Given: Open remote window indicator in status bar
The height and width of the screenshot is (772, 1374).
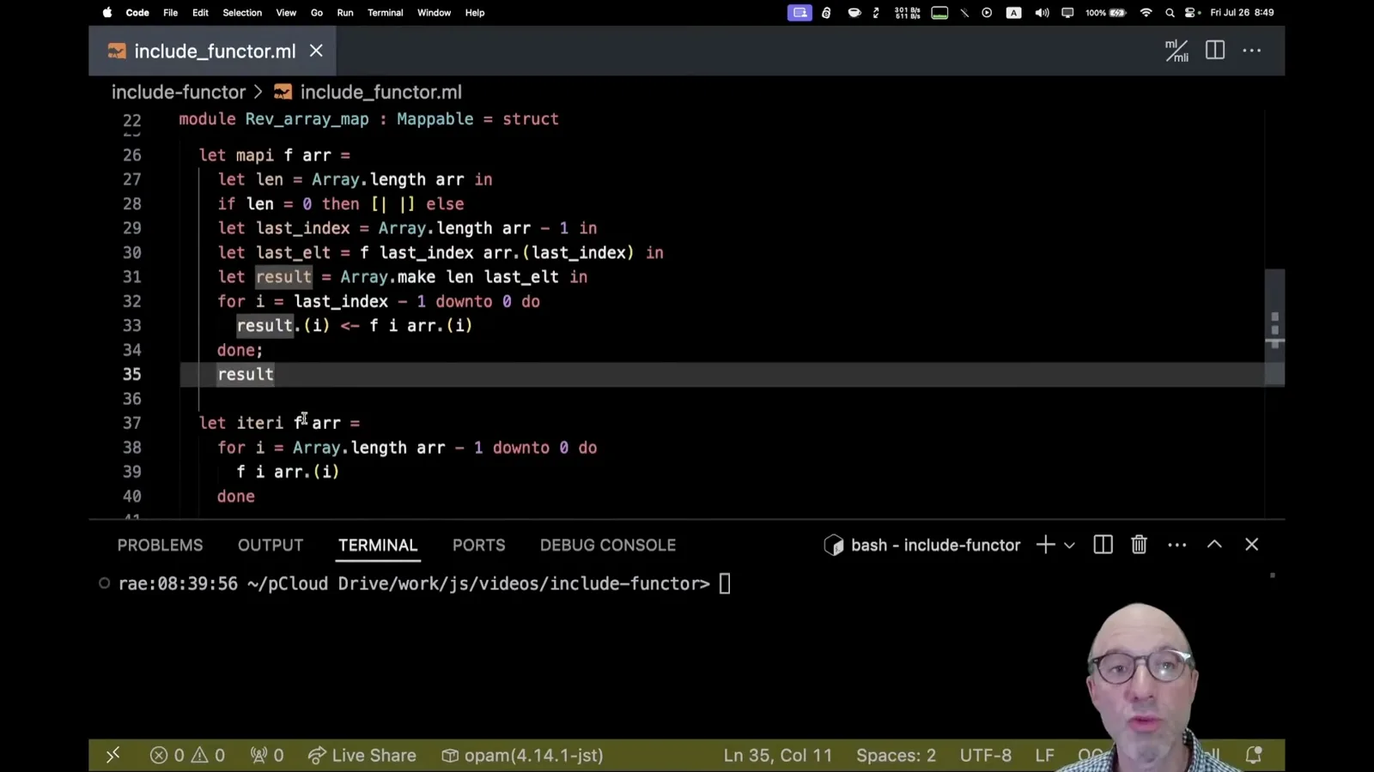Looking at the screenshot, I should [112, 755].
